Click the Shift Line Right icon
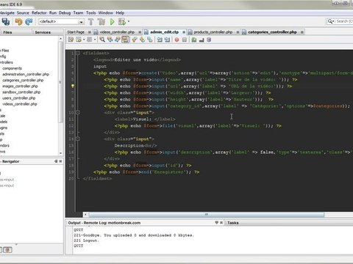This screenshot has width=353, height=264. coord(167,40)
